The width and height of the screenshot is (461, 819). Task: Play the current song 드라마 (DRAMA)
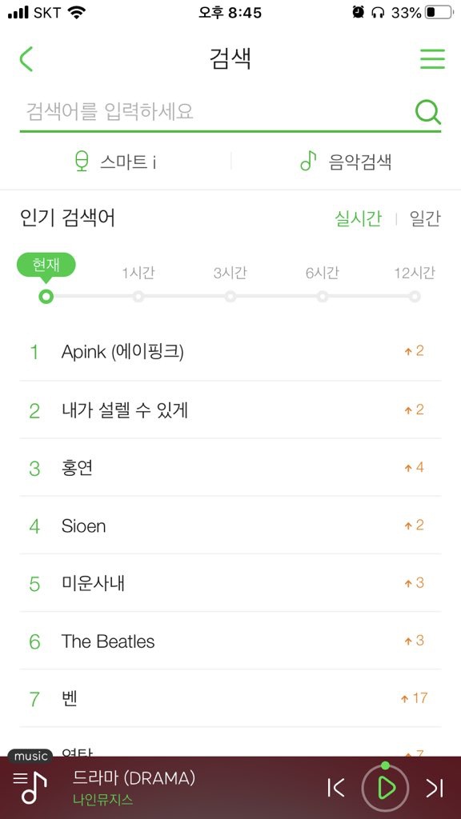387,787
